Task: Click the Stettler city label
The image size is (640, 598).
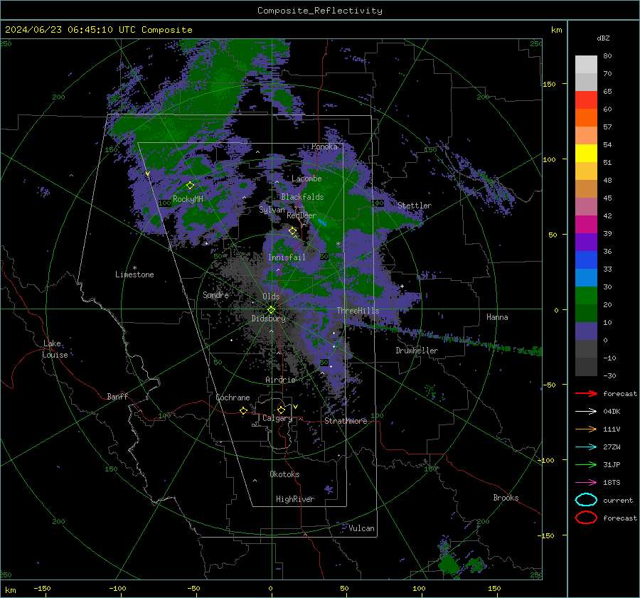Action: click(415, 205)
